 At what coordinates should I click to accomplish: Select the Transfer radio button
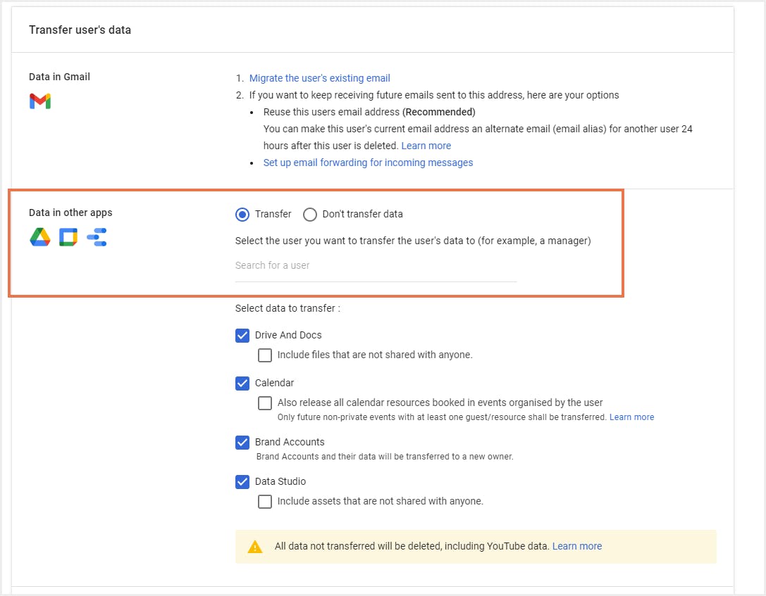[242, 214]
